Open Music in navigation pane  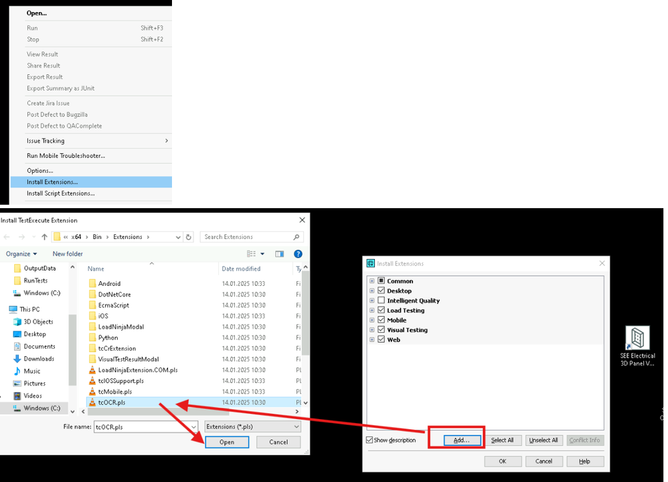(x=32, y=371)
